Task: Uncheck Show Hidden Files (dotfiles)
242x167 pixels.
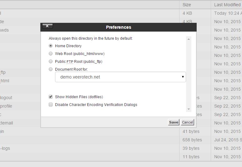Action: pyautogui.click(x=51, y=97)
